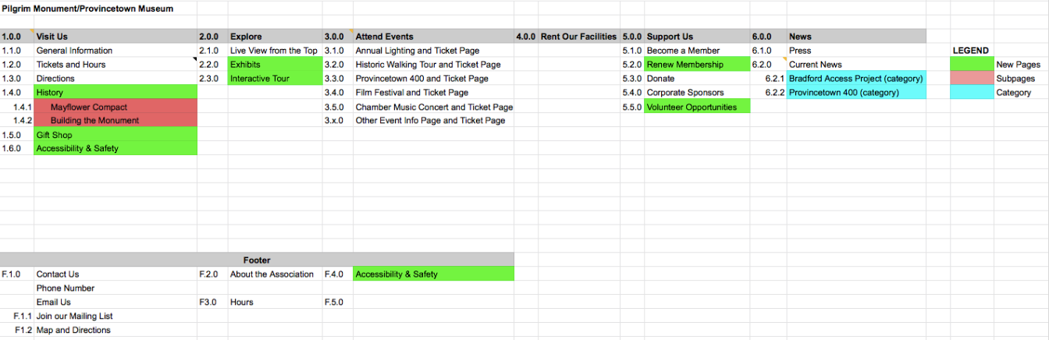Click the 'Category' legend label
Image resolution: width=1049 pixels, height=340 pixels.
(1014, 93)
